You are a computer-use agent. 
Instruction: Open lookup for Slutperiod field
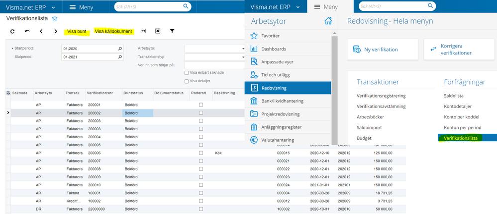[x=120, y=57]
